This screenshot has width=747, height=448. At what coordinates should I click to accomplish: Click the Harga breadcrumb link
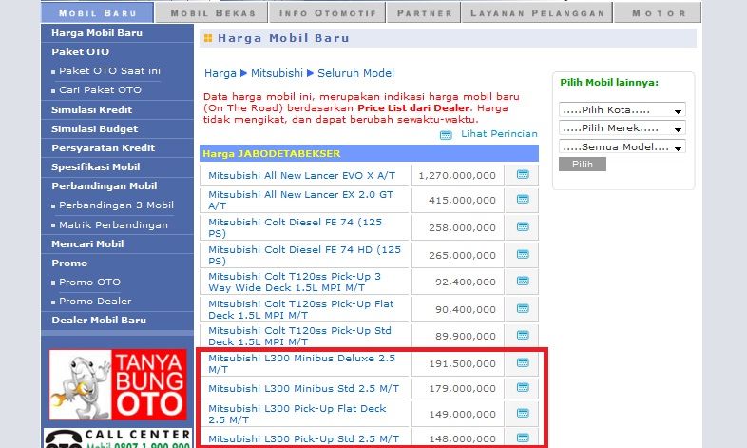[x=220, y=73]
